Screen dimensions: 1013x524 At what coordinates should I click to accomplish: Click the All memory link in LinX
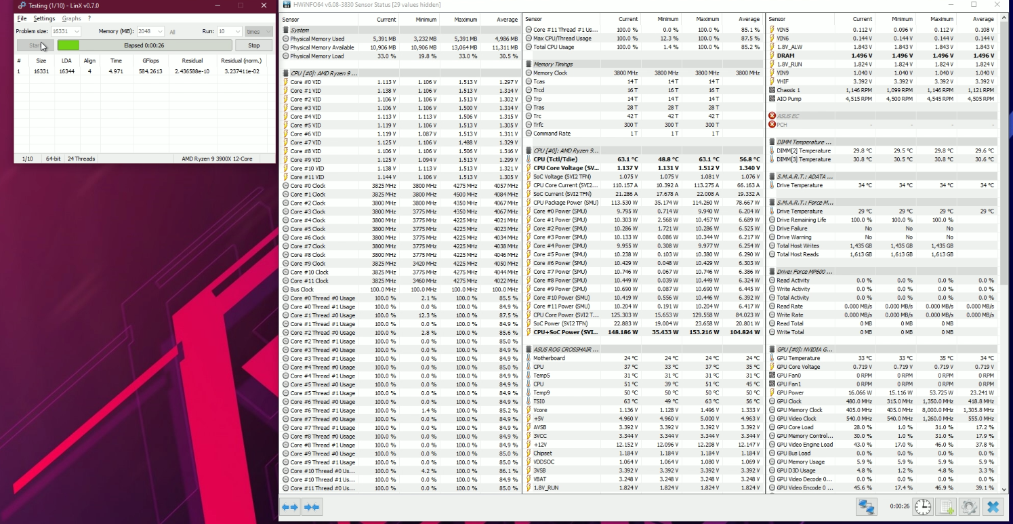pos(172,32)
